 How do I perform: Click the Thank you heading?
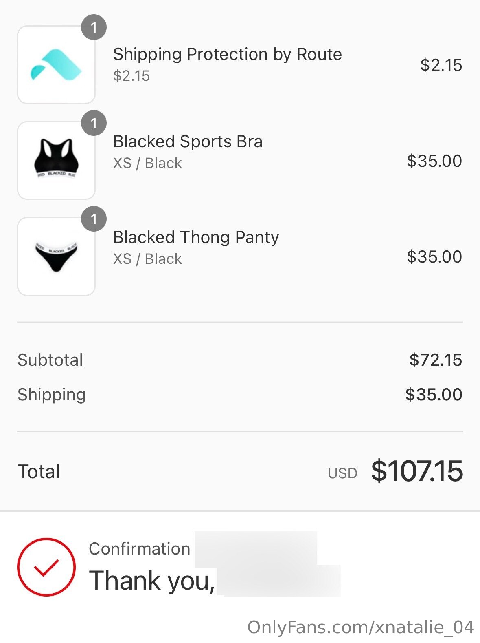[152, 581]
